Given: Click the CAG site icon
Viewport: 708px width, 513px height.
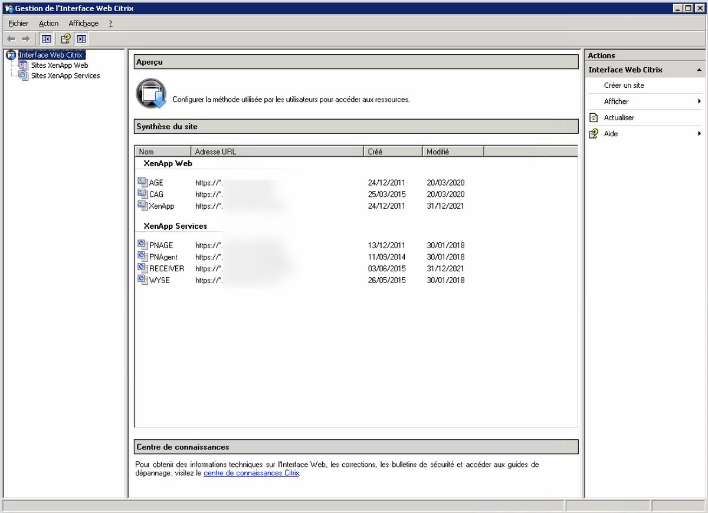Looking at the screenshot, I should click(142, 194).
